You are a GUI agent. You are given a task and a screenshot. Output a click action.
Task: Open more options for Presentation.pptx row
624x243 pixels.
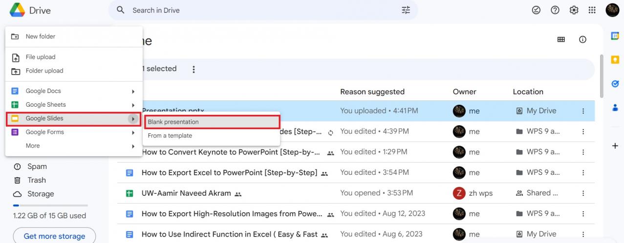583,111
